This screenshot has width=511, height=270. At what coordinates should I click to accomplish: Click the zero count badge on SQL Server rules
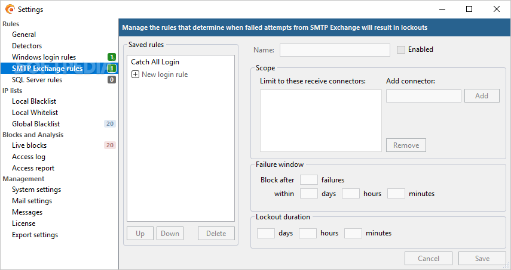click(x=112, y=80)
